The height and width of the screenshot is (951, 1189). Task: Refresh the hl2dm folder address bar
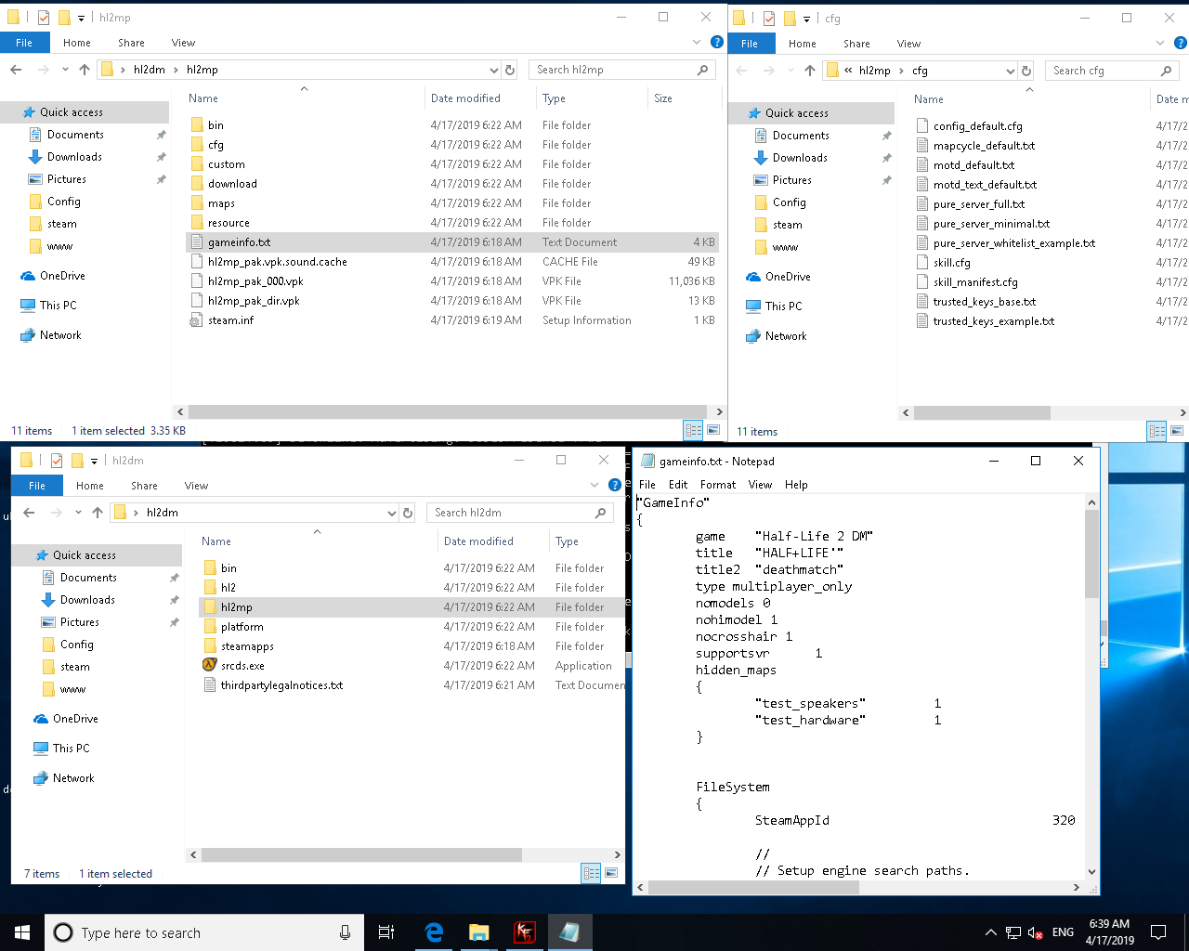[x=407, y=513]
